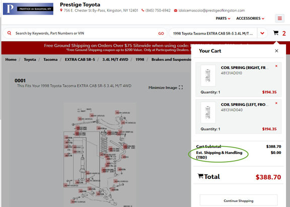Click the cart item count number 2

(284, 33)
